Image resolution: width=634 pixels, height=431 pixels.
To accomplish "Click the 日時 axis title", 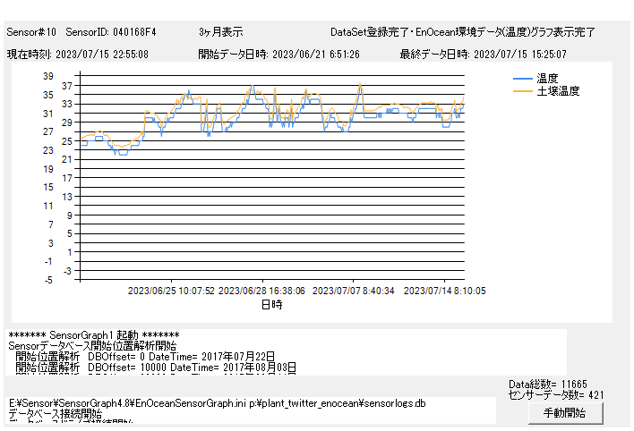I will point(271,304).
